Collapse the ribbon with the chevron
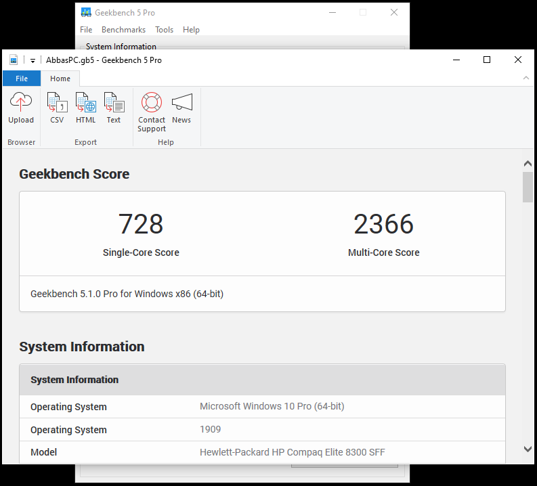 coord(526,78)
